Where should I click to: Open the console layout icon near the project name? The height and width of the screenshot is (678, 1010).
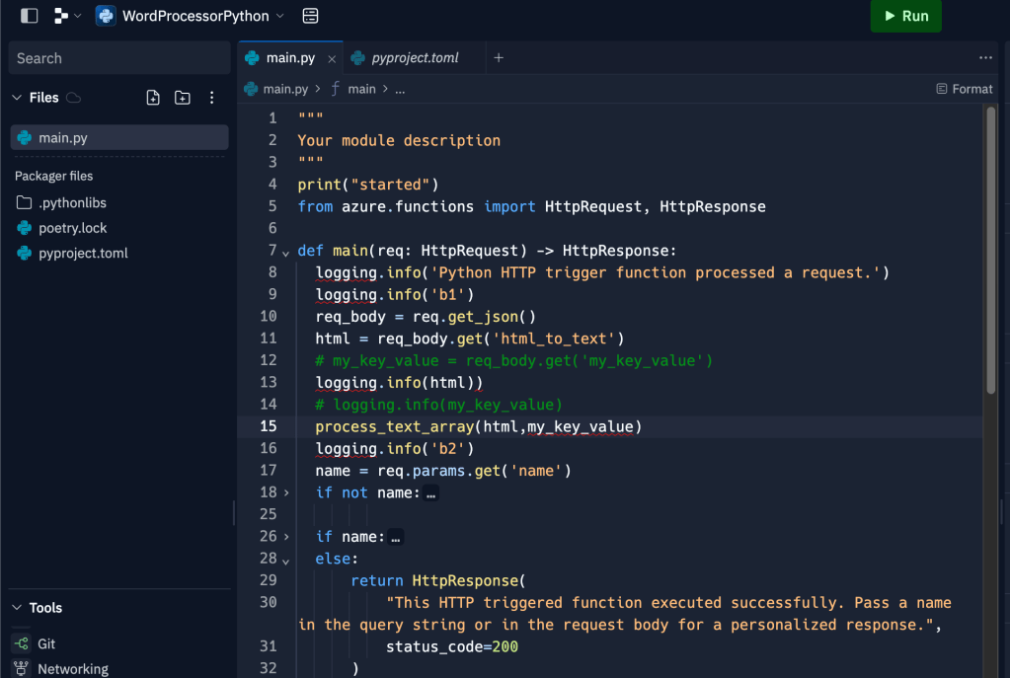[310, 16]
